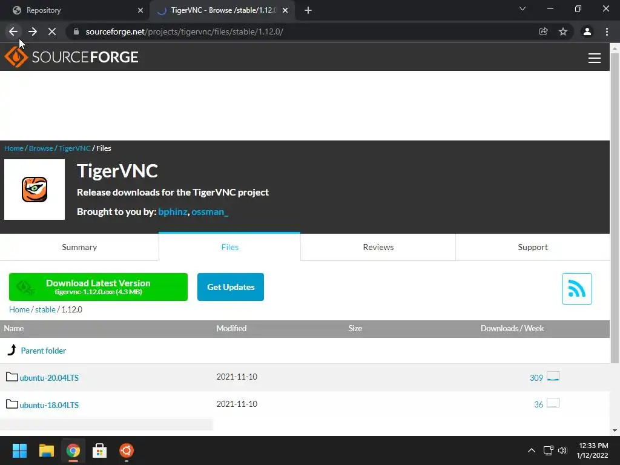Click the ubuntu-18.04LTS folder icon
620x465 pixels.
pos(12,404)
